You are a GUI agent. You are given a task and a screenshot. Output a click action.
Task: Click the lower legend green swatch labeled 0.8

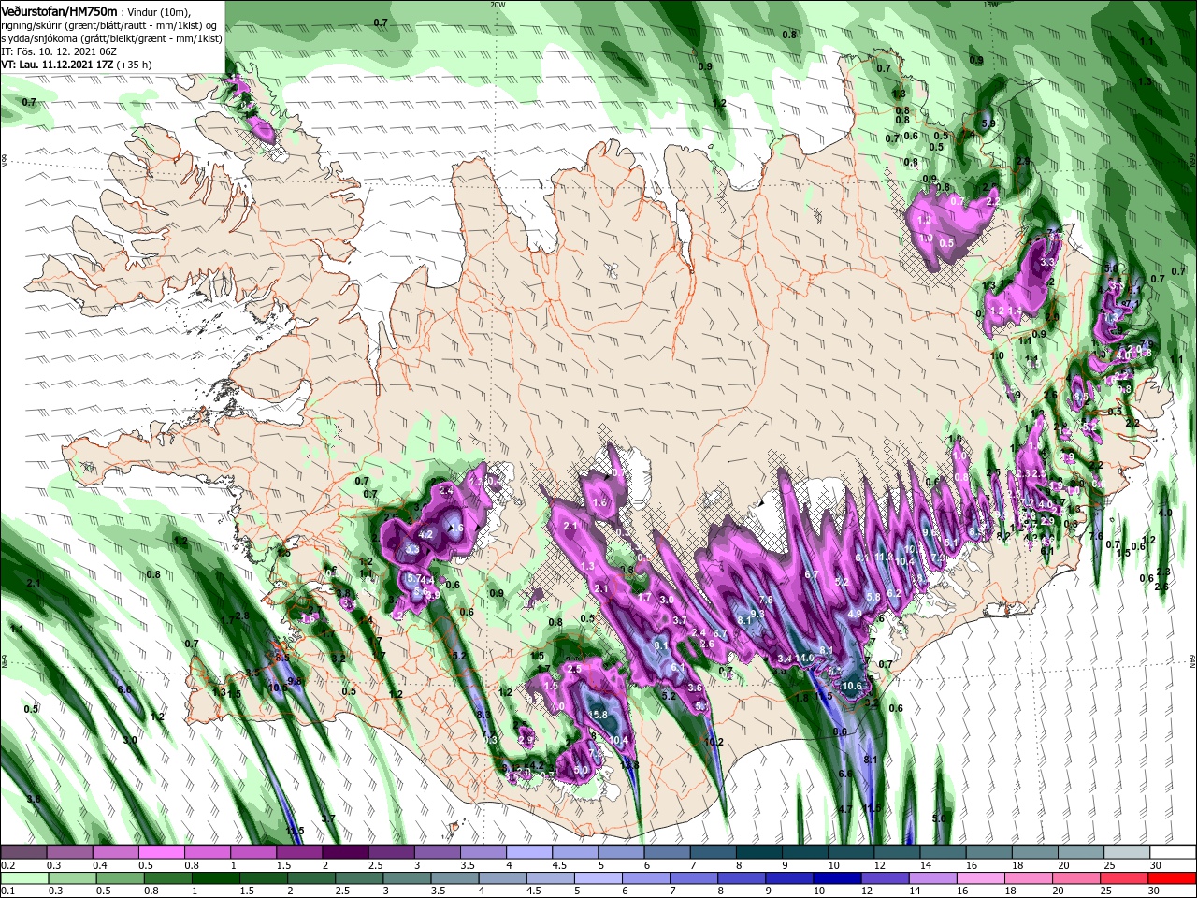[167, 877]
